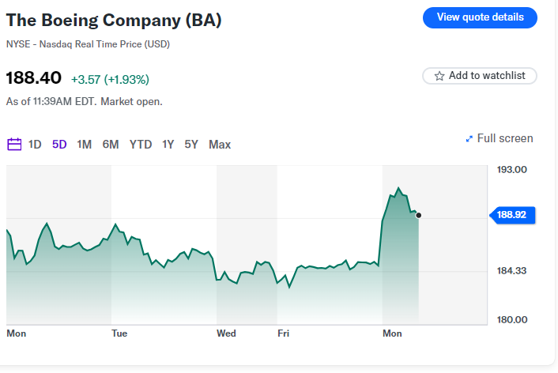This screenshot has height=373, width=558.
Task: Select the 1Y chart range
Action: (168, 145)
